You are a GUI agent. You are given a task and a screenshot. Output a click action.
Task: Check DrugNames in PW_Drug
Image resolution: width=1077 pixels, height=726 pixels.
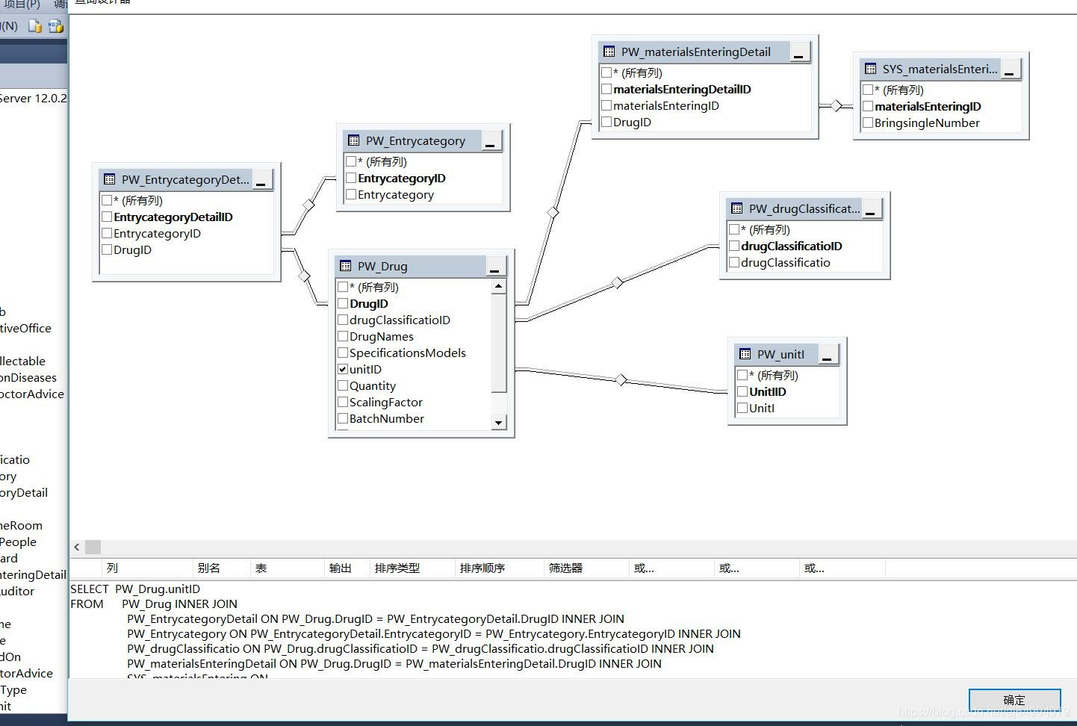(343, 336)
